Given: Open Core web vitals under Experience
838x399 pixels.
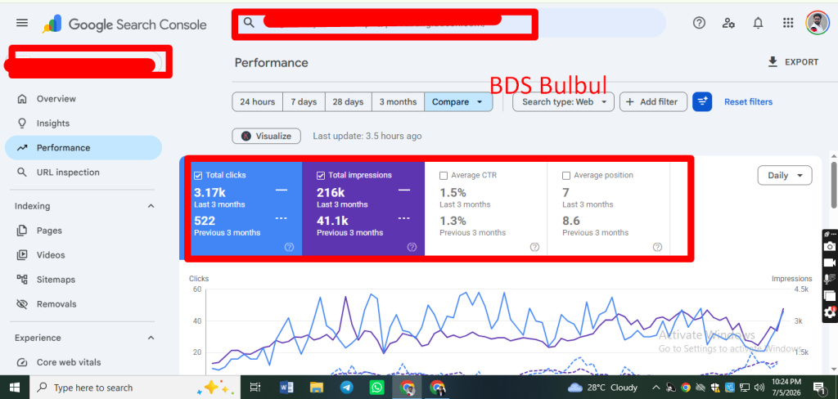Looking at the screenshot, I should (83, 362).
